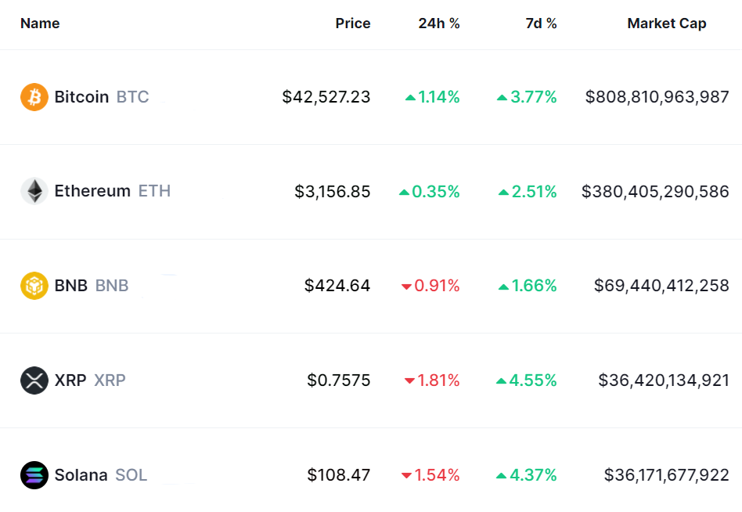Viewport: 742px width, 512px height.
Task: Click the Solana gradient logo icon
Action: tap(34, 475)
